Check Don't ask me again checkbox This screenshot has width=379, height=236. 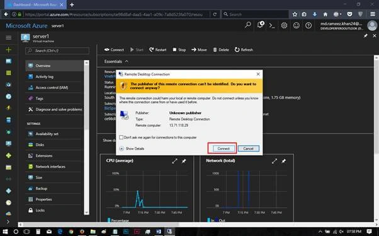[122, 137]
